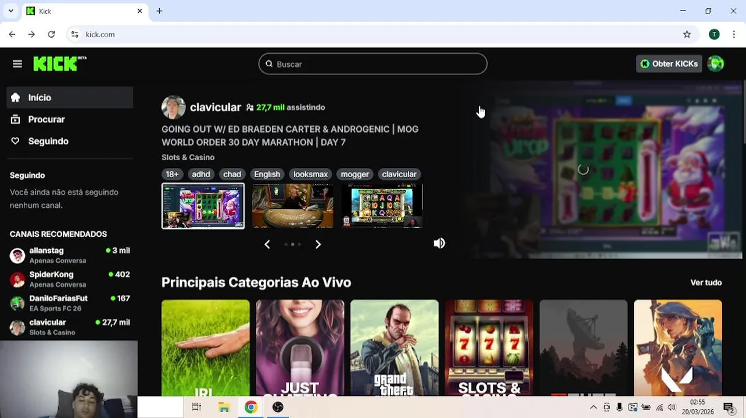Click the English tag

point(267,174)
